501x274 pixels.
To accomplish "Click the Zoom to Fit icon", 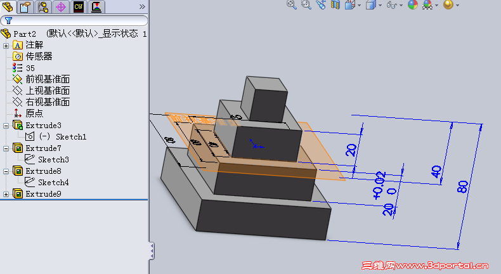I will coord(291,4).
